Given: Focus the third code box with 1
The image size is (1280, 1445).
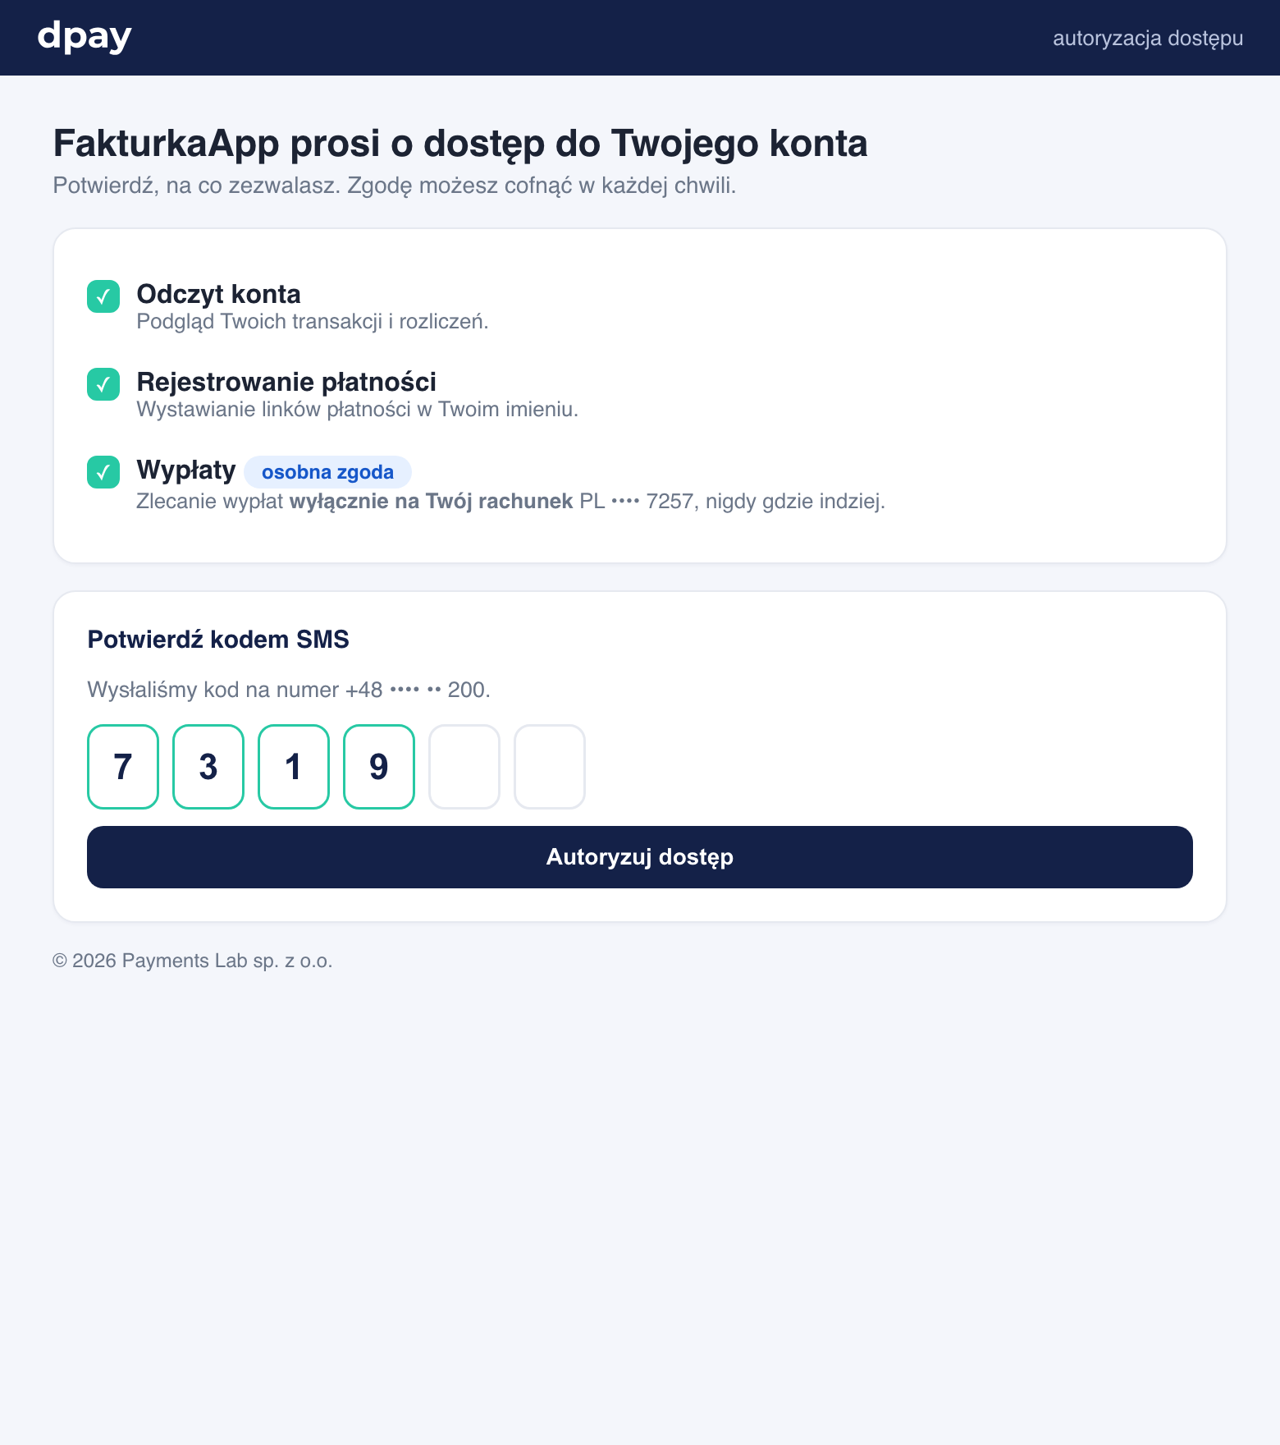Looking at the screenshot, I should pos(294,767).
